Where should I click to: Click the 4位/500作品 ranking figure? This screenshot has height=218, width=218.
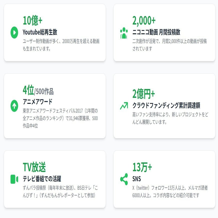click(x=38, y=91)
